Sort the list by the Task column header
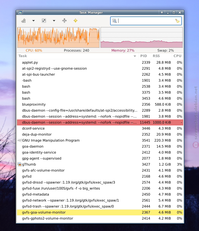 point(77,56)
